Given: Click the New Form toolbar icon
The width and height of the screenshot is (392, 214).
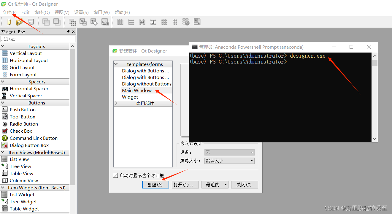Looking at the screenshot, I should 8,22.
